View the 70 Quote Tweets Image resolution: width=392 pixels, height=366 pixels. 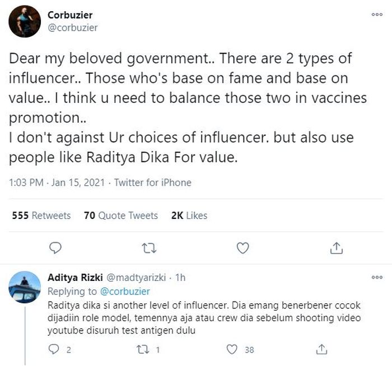[x=120, y=215]
